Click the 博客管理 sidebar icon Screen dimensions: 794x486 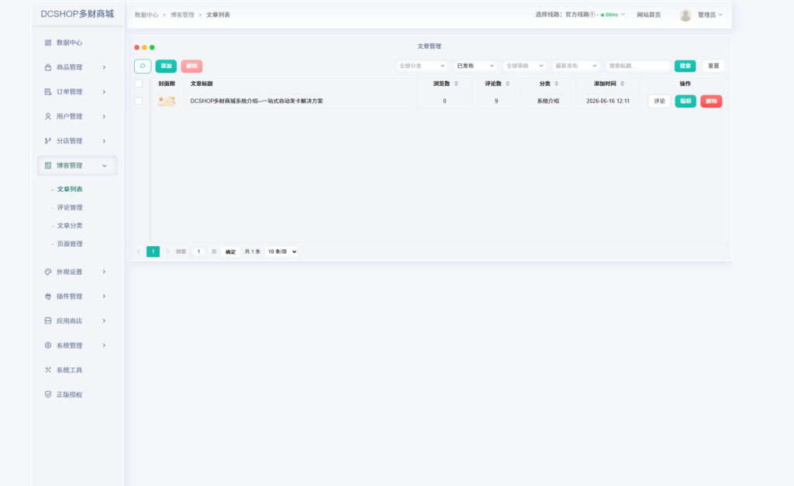pos(48,166)
